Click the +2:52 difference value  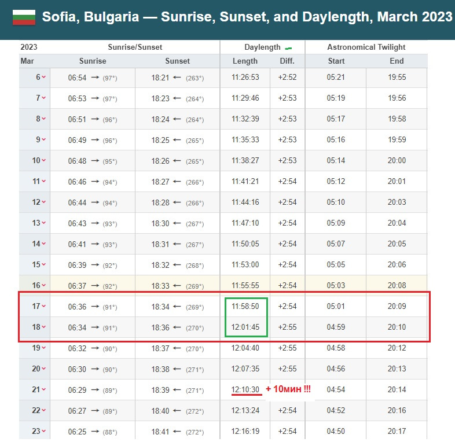tap(287, 77)
